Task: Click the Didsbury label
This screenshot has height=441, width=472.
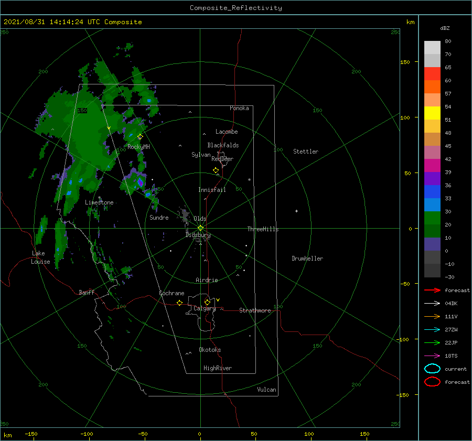Action: pyautogui.click(x=198, y=235)
